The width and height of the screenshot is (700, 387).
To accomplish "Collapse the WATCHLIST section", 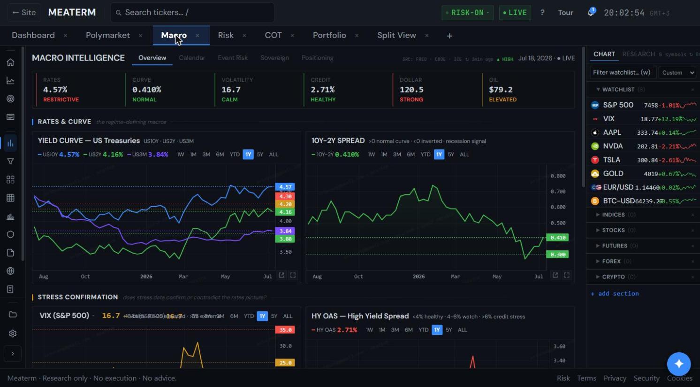I will coord(598,89).
